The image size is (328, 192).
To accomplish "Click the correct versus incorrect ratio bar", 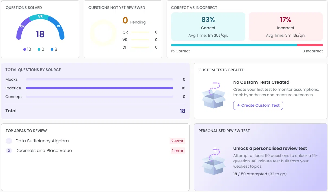I will pyautogui.click(x=247, y=45).
